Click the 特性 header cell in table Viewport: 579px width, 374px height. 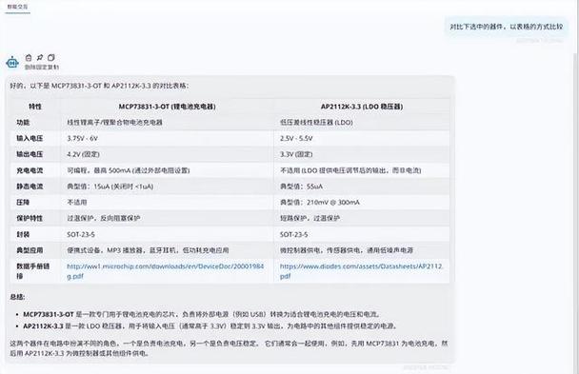pyautogui.click(x=35, y=107)
